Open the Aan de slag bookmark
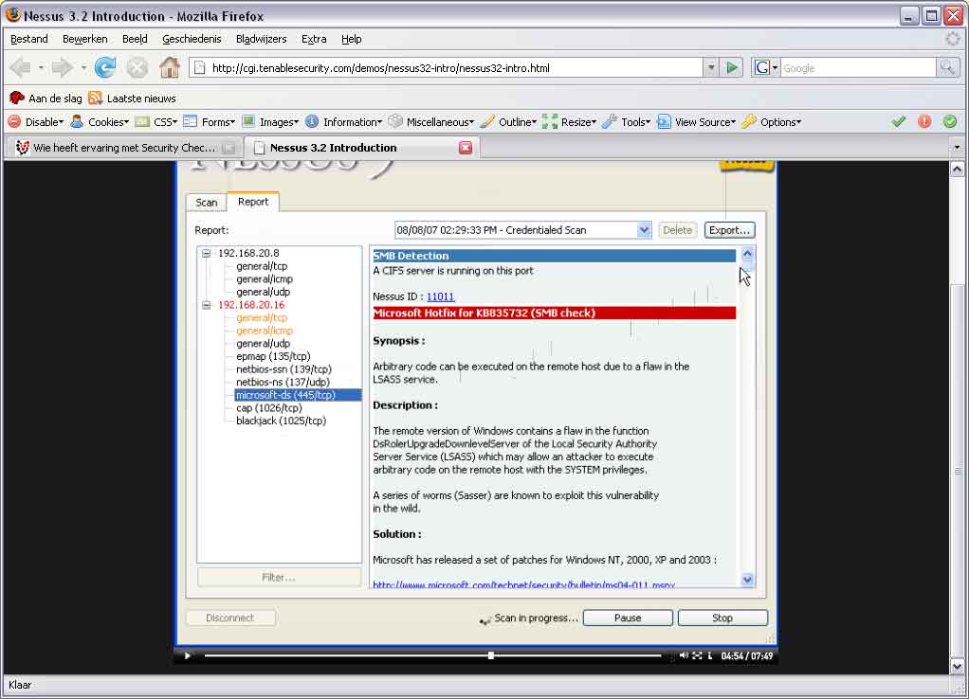Viewport: 969px width, 699px height. [x=46, y=99]
